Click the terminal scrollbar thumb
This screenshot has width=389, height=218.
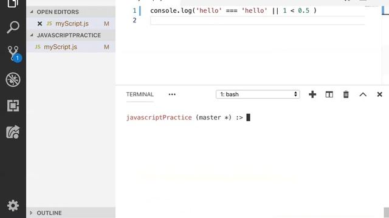pos(387,213)
